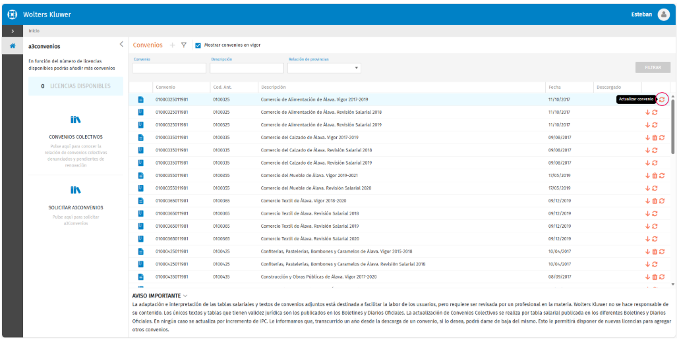Click the Wolters Kluwer brand text
Image resolution: width=679 pixels, height=341 pixels.
47,14
